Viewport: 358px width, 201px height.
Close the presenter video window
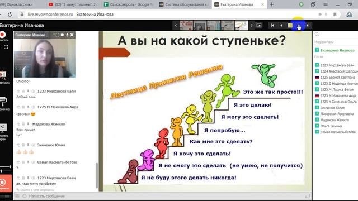72,35
